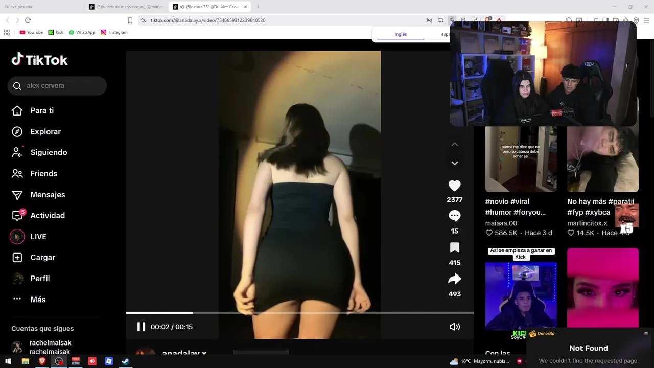The image size is (654, 368).
Task: Like the video with heart icon
Action: click(x=454, y=186)
